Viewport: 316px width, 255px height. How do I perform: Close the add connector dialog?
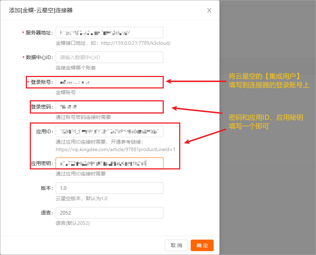tap(209, 10)
